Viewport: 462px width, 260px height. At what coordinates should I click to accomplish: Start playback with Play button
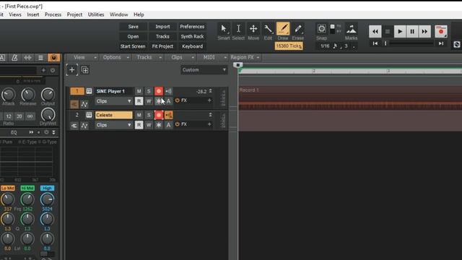click(400, 31)
